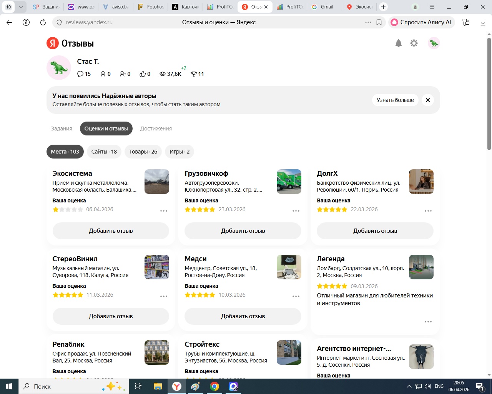492x394 pixels.
Task: Filter by Игры · 2
Action: (180, 152)
